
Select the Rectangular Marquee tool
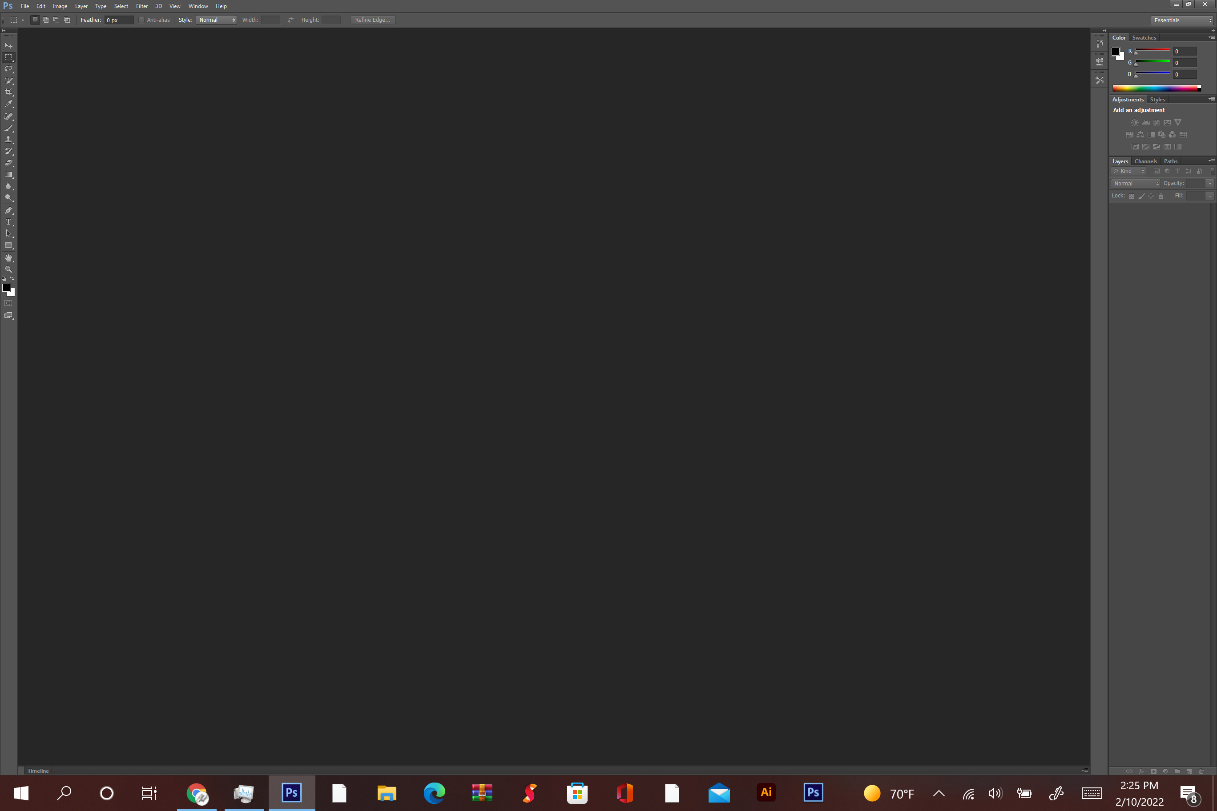(x=10, y=56)
